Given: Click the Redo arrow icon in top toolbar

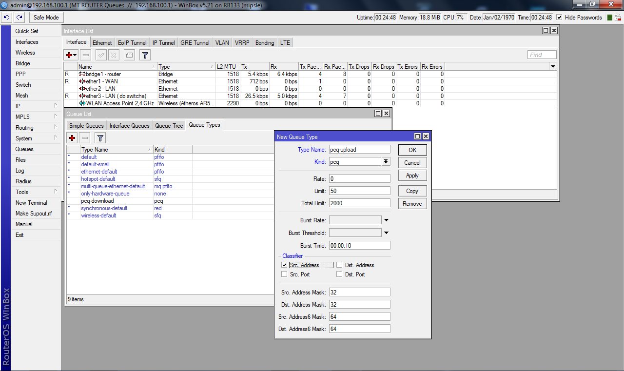Looking at the screenshot, I should (19, 17).
